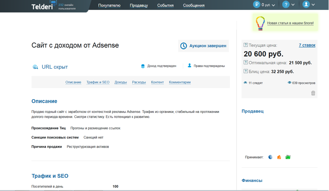Open the Сообщения menu

pos(194,5)
